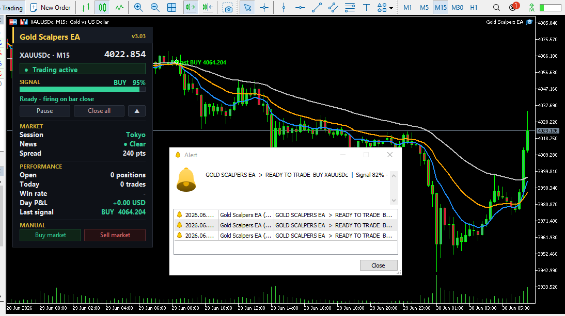Click the Buy market button
This screenshot has width=565, height=316.
pos(51,235)
